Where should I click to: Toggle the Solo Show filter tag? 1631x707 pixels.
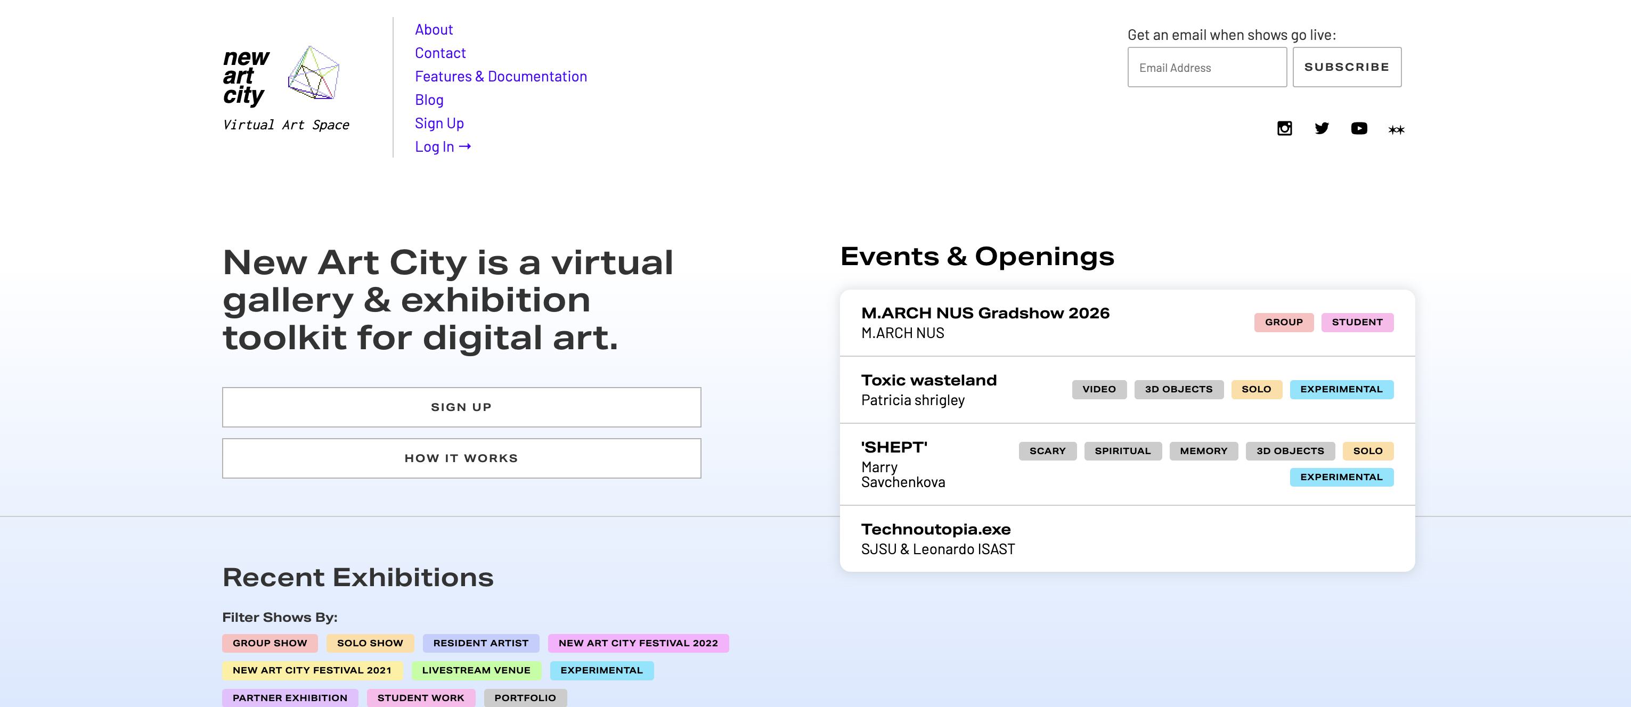(370, 643)
